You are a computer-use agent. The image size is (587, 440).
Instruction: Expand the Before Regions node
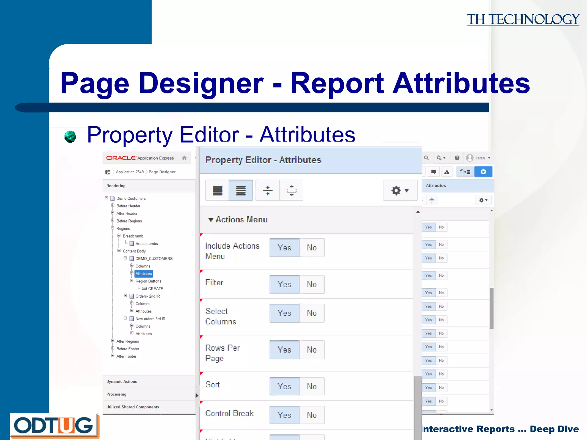tap(113, 220)
